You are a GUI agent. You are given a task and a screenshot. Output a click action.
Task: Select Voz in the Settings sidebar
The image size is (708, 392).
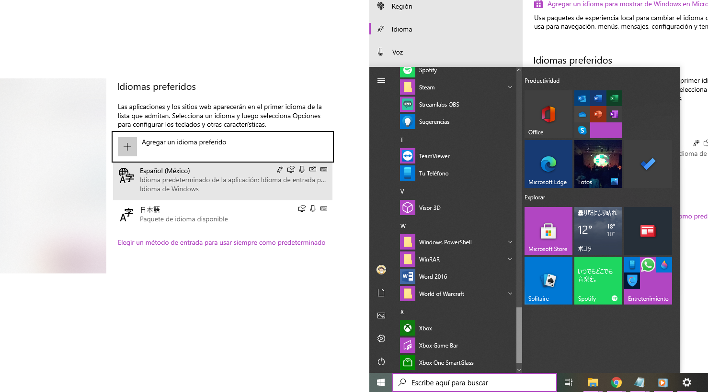point(446,52)
